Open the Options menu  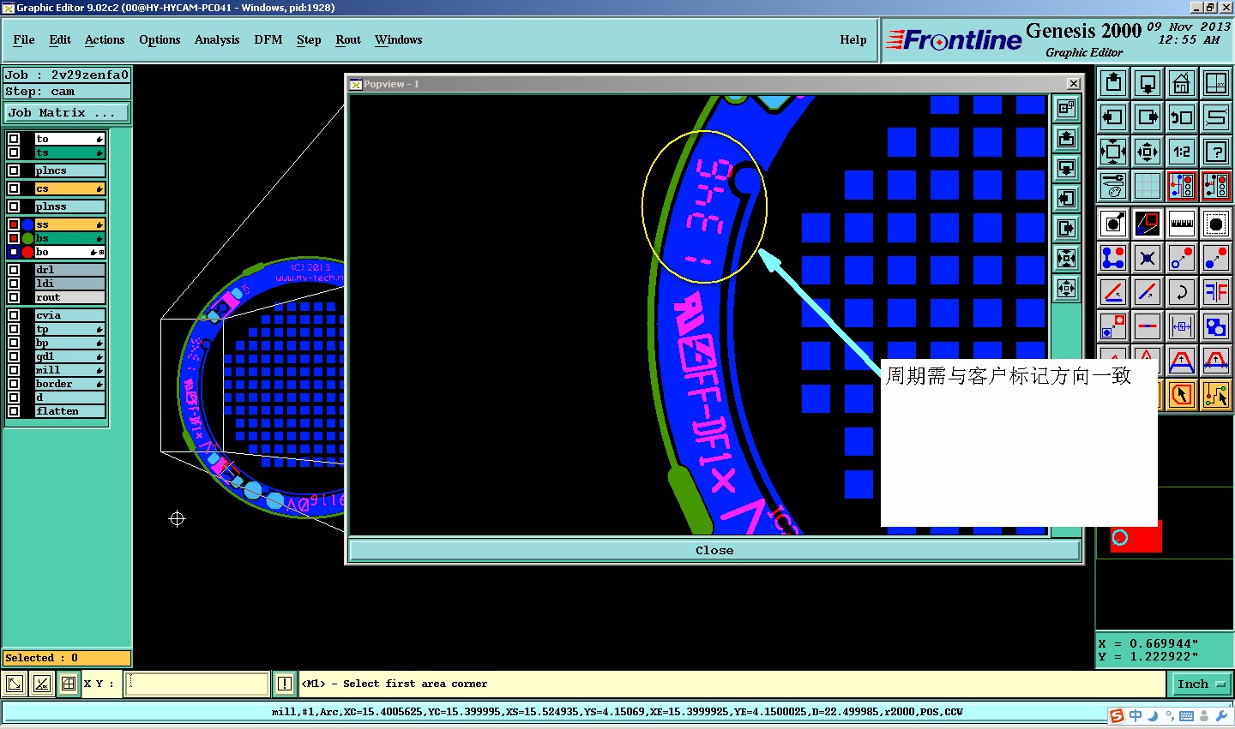[x=160, y=39]
